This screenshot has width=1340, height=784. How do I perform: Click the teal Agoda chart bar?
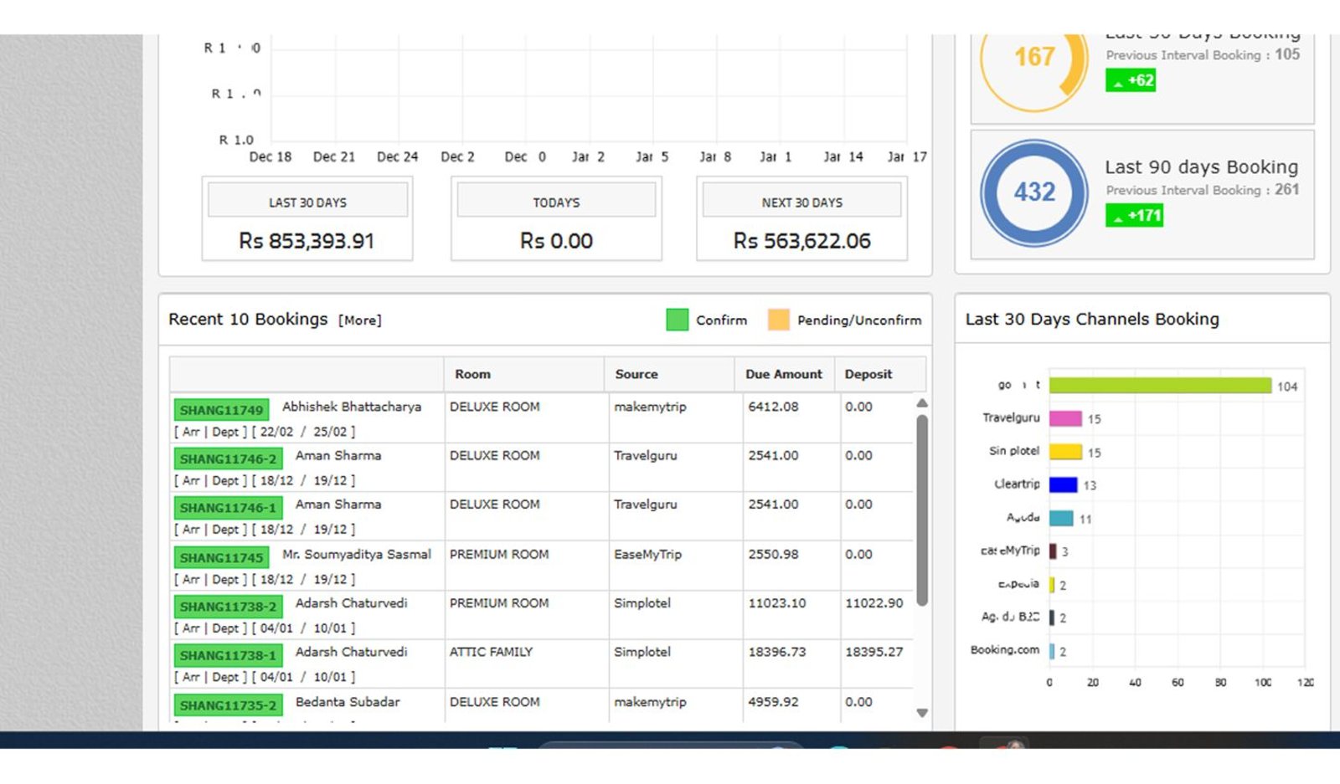click(x=1061, y=518)
